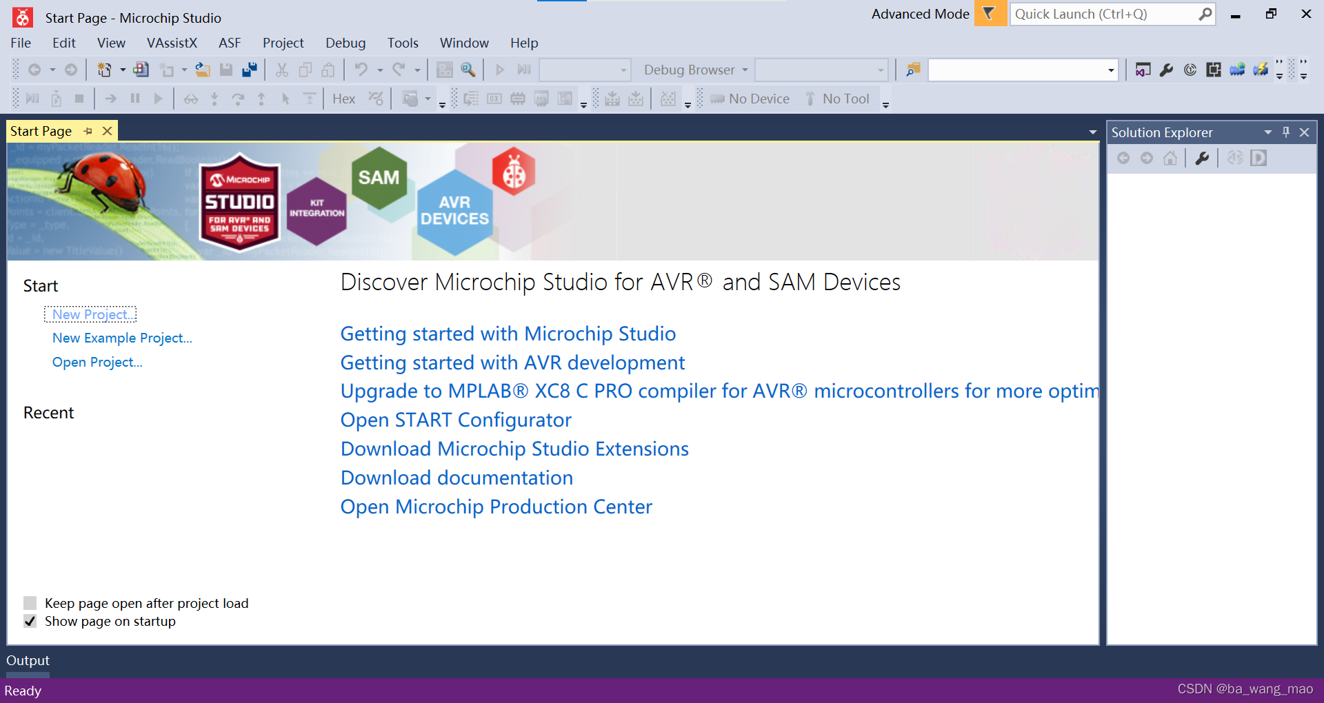Click the Undo arrow icon
Viewport: 1324px width, 703px height.
361,70
